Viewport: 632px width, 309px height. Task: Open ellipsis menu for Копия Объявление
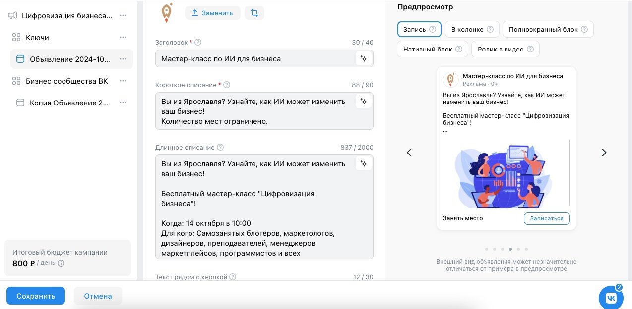click(123, 103)
